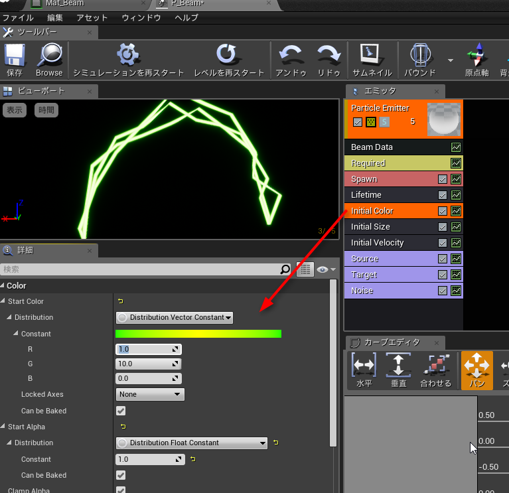Disable the Lifetime module checkbox

(443, 195)
